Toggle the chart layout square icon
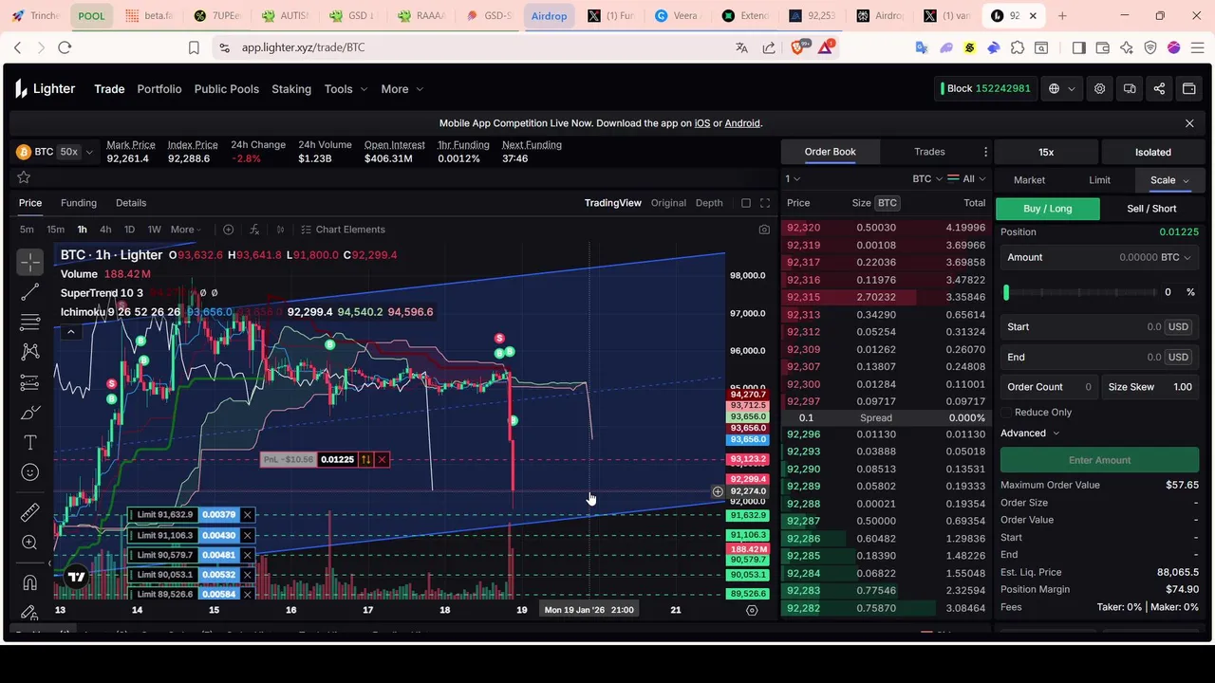Image resolution: width=1215 pixels, height=683 pixels. [x=746, y=203]
